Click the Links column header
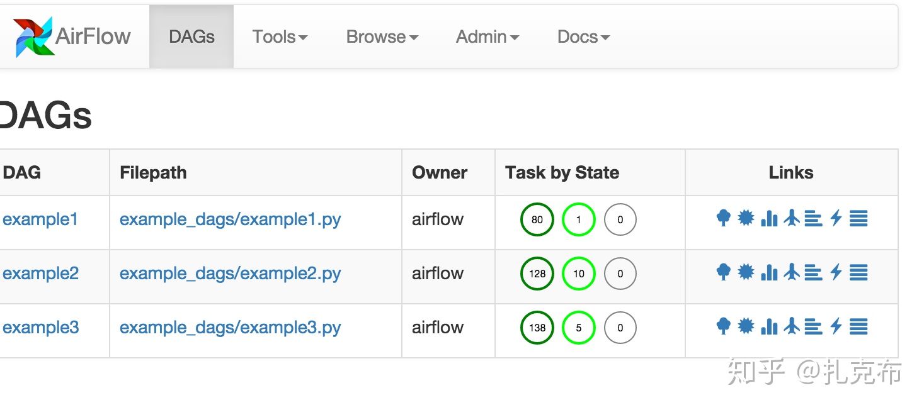Viewport: 907px width, 410px height. point(791,172)
